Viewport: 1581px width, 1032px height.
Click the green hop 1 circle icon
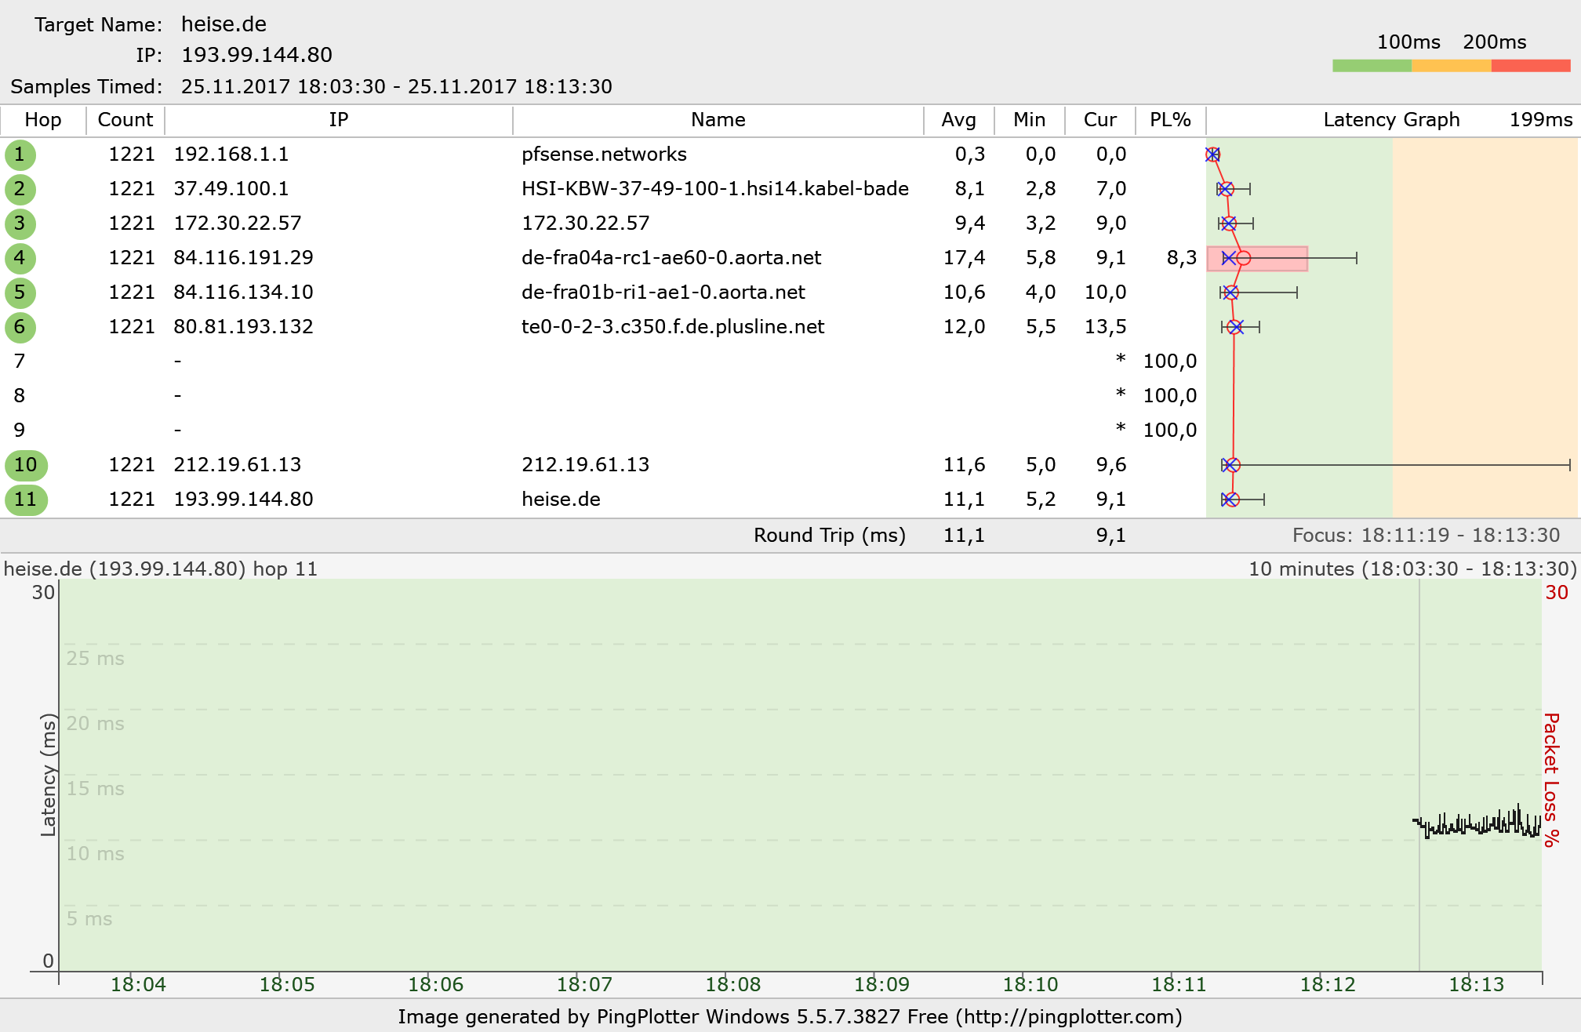20,154
